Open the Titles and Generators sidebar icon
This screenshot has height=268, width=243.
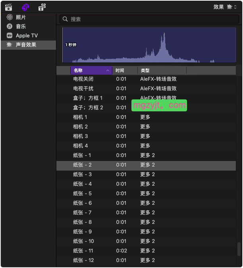[42, 7]
